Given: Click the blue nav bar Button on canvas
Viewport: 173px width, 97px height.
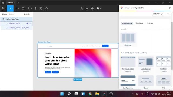Looking at the screenshot, I should pos(105,46).
